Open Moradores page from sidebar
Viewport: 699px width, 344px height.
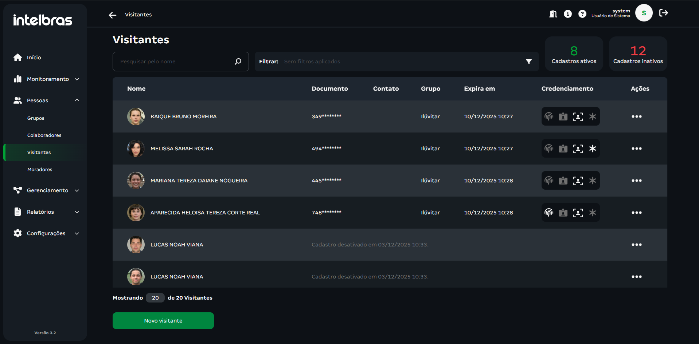point(40,170)
